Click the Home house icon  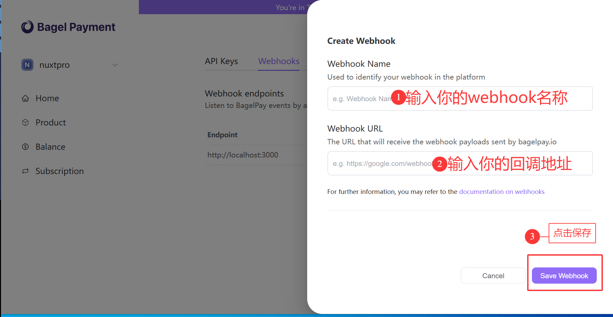tap(25, 98)
